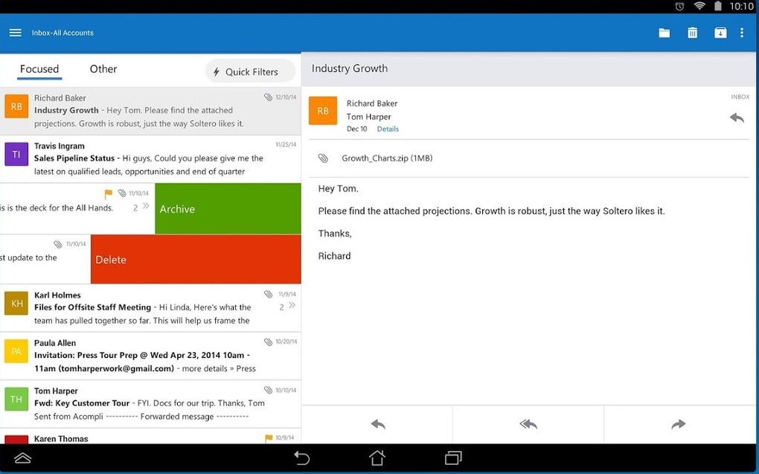Expand thread on Karl Holmes email

point(292,305)
